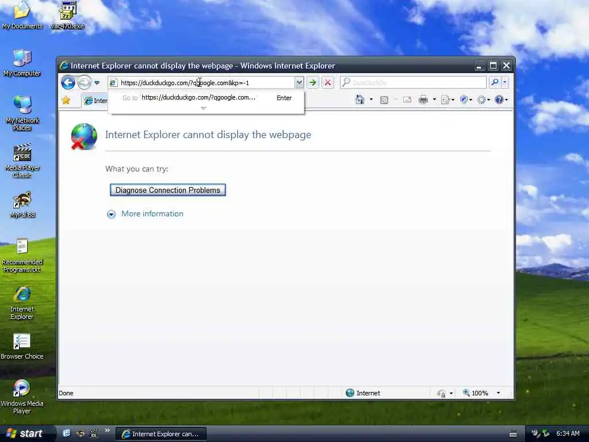
Task: Select the Internet Explorer desktop icon
Action: [22, 303]
